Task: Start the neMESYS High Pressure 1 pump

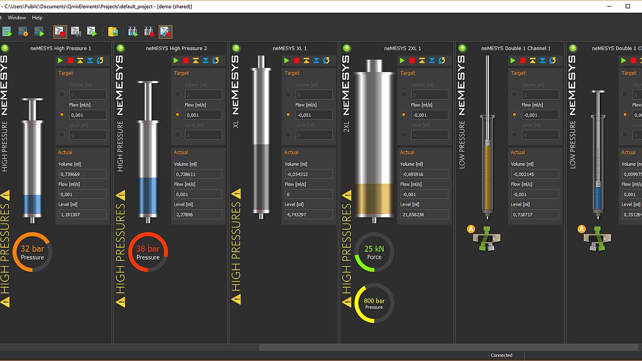Action: click(60, 61)
